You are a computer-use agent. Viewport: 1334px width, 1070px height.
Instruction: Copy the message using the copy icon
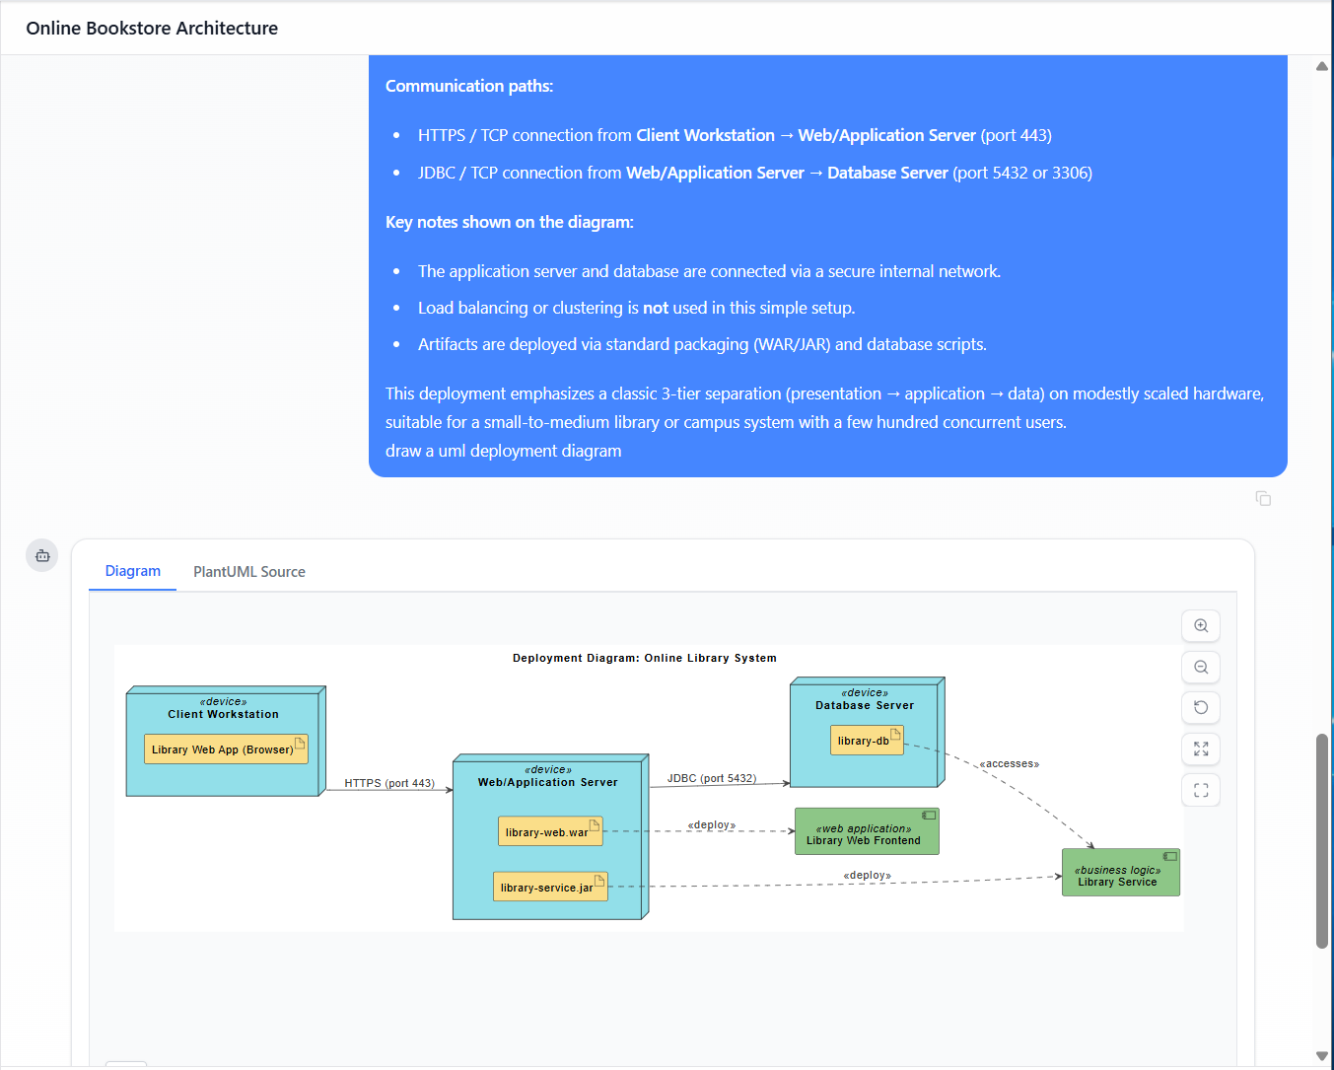(1263, 499)
